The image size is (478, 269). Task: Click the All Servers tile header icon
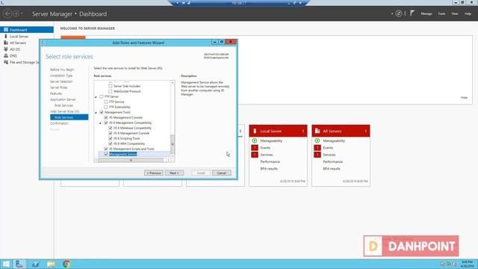click(317, 131)
